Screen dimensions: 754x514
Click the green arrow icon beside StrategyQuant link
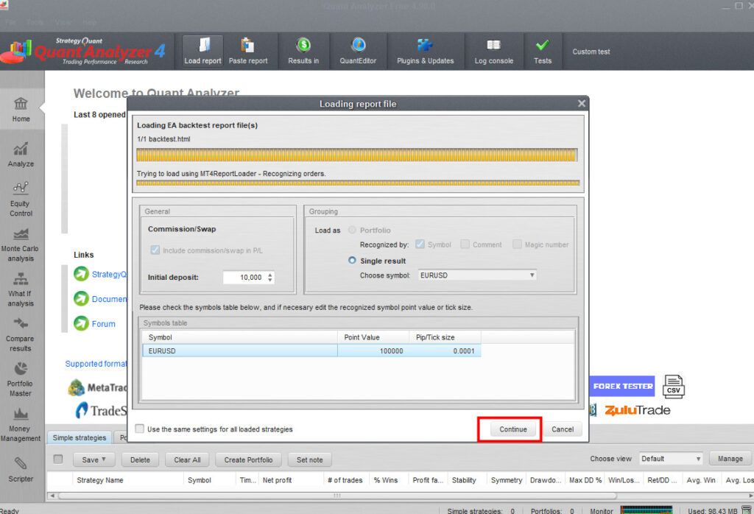tap(81, 274)
